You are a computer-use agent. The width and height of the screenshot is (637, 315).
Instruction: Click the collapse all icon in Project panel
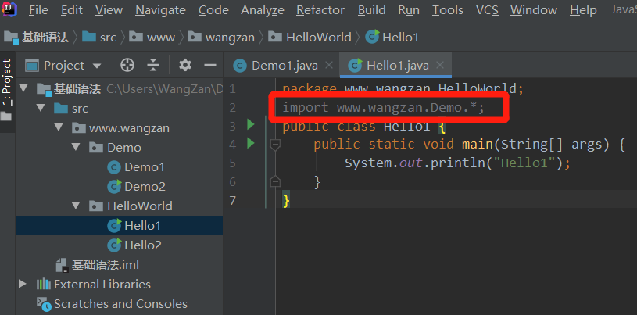pos(153,66)
